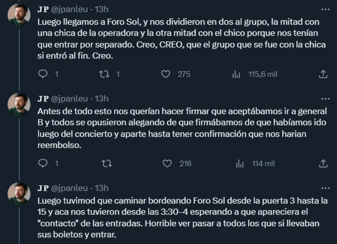Open more options on the second tweet
The height and width of the screenshot is (244, 337).
tap(325, 99)
